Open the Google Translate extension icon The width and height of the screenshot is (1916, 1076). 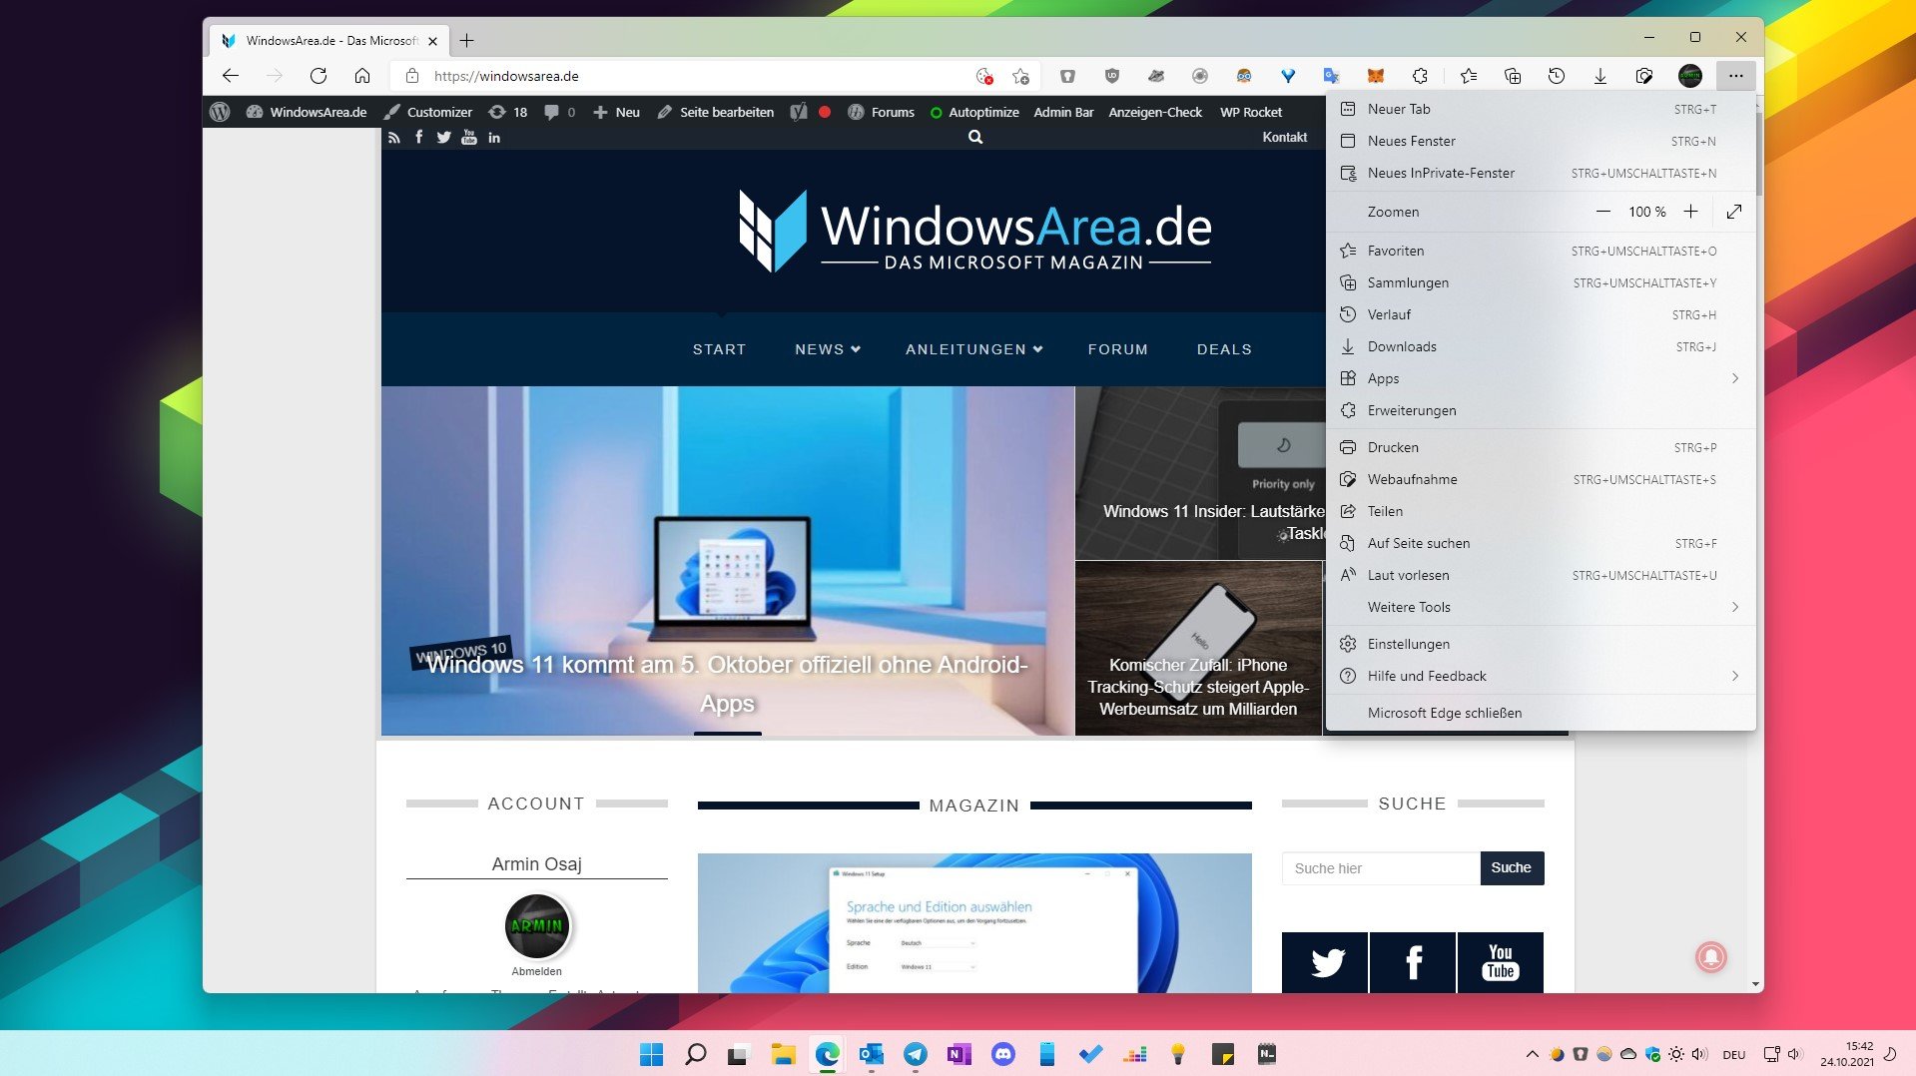[x=1331, y=76]
